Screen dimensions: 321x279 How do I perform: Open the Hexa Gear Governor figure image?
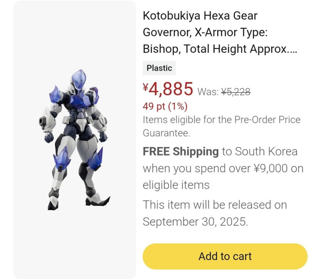tap(75, 140)
